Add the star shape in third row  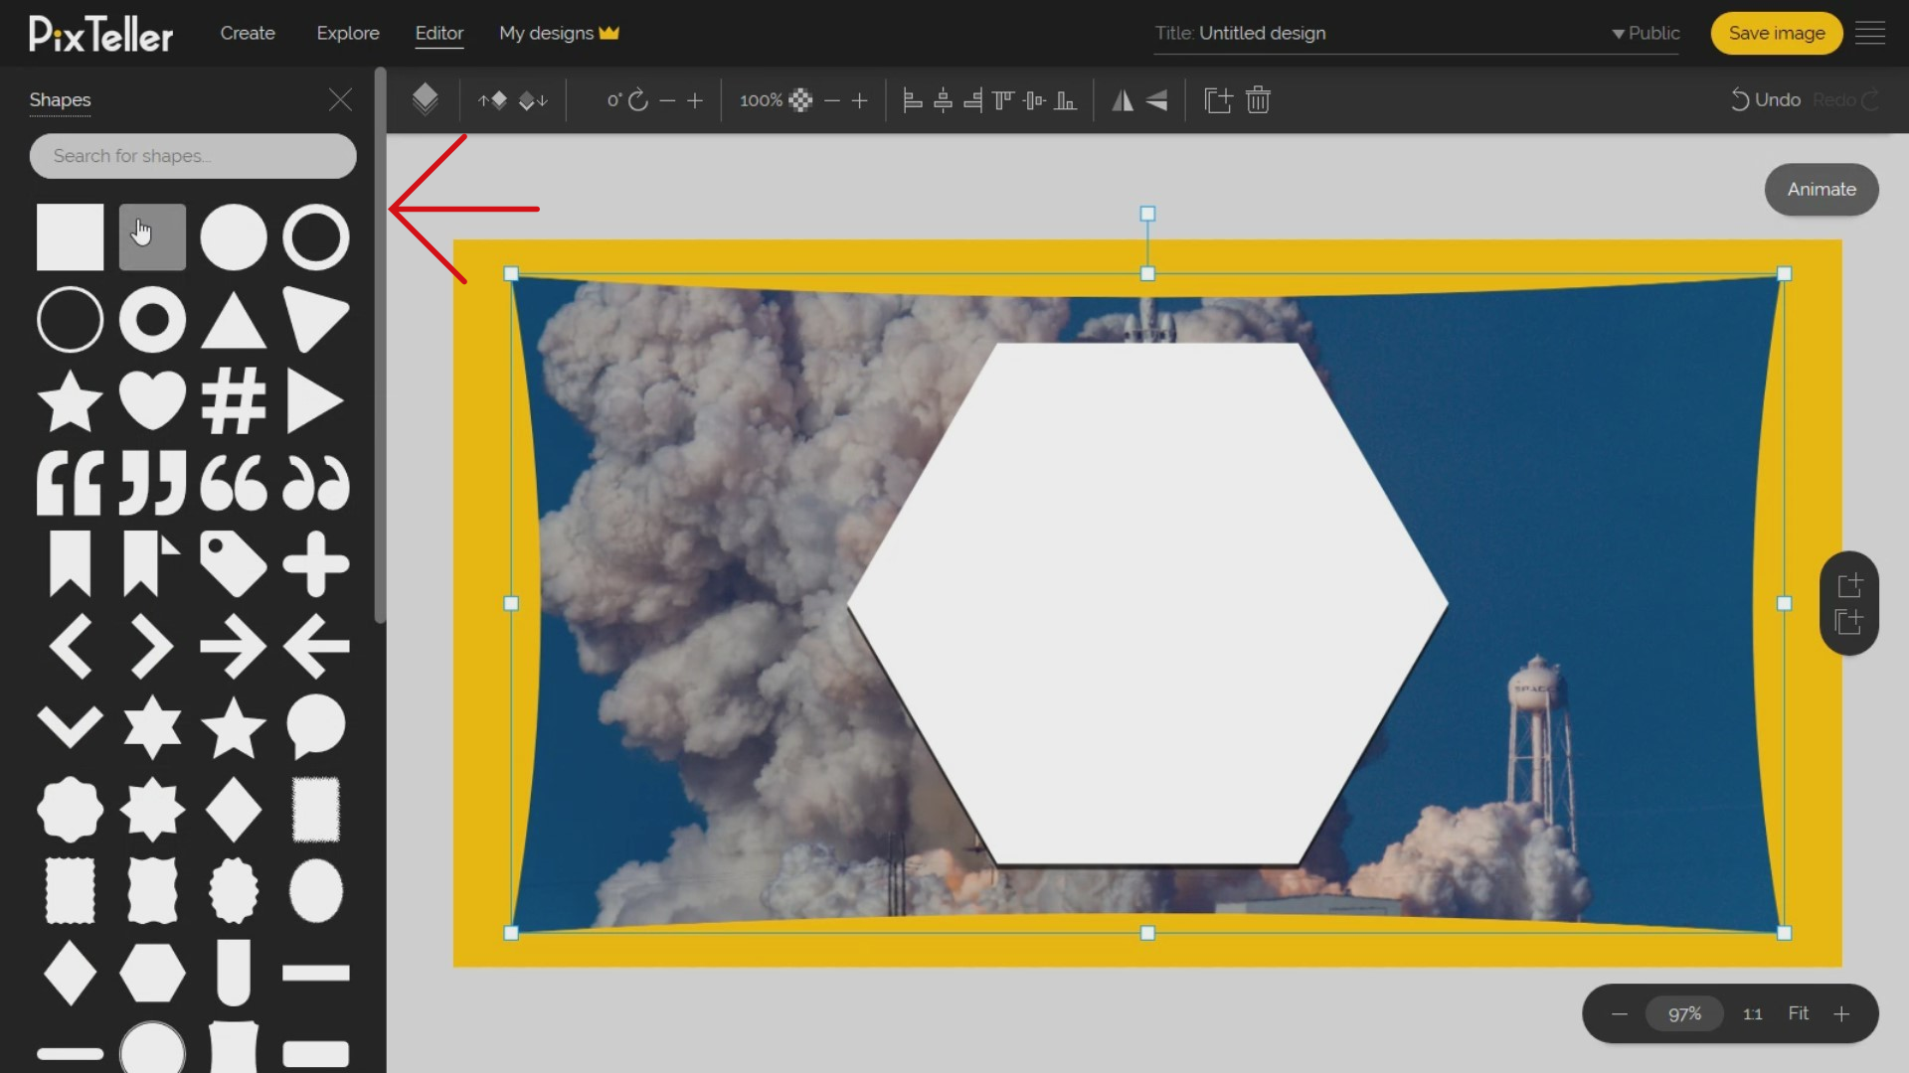(x=70, y=401)
